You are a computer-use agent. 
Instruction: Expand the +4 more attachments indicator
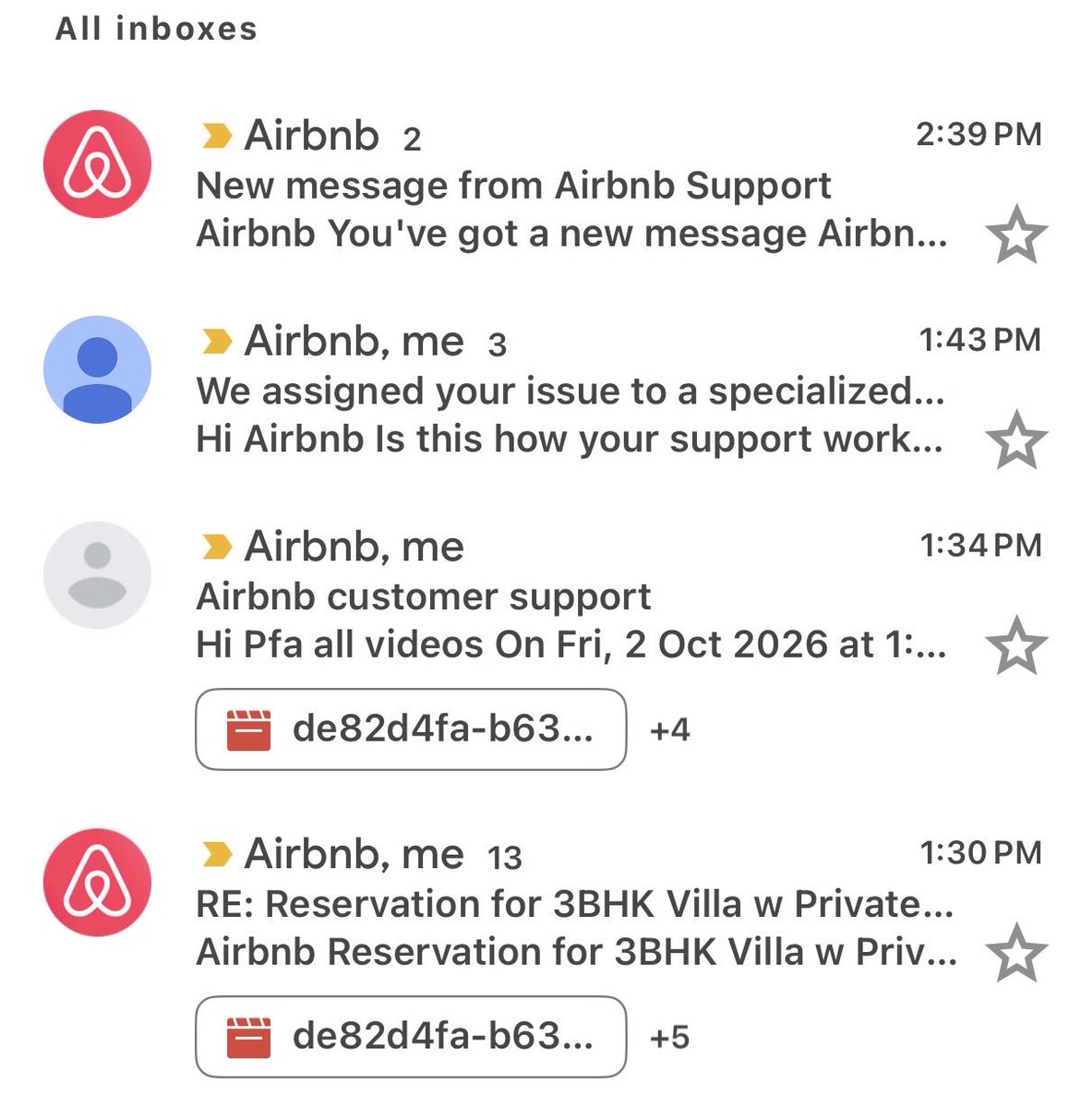(670, 730)
